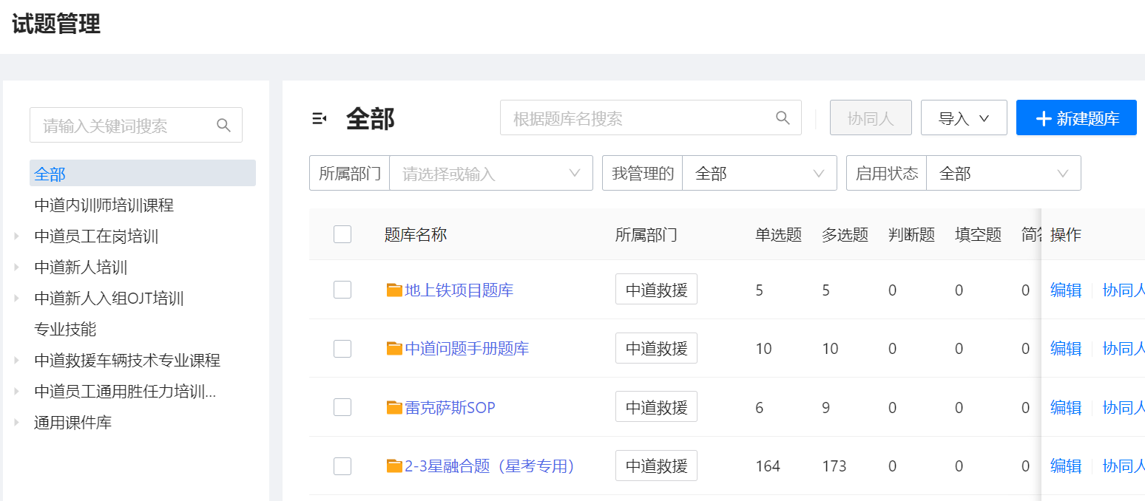Image resolution: width=1145 pixels, height=501 pixels.
Task: Tick the select-all checkbox in the table header
Action: point(342,234)
